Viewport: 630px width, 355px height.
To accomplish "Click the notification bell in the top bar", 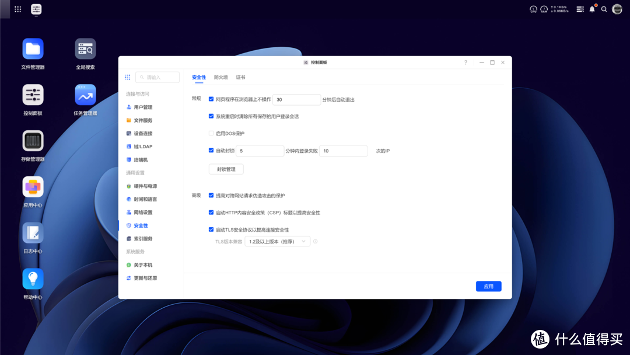I will click(x=591, y=9).
